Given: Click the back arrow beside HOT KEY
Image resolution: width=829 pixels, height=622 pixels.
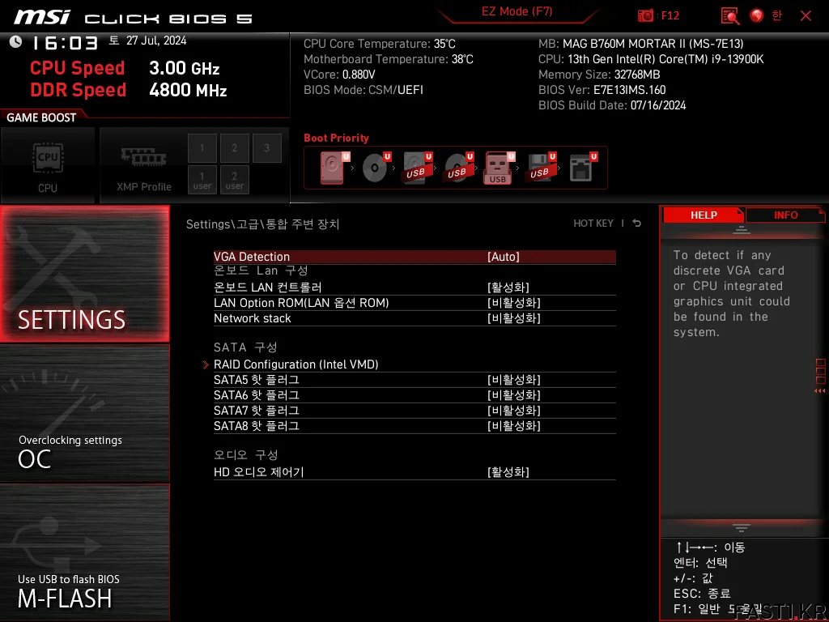Looking at the screenshot, I should coord(637,224).
